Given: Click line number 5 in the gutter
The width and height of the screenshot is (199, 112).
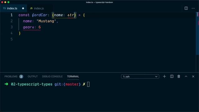Looking at the screenshot, I should point(12,39).
